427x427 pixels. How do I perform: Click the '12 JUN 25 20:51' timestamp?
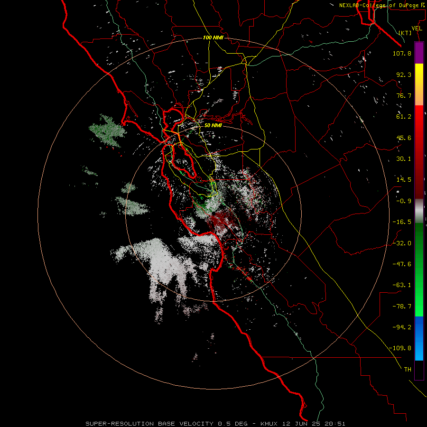tap(313, 424)
